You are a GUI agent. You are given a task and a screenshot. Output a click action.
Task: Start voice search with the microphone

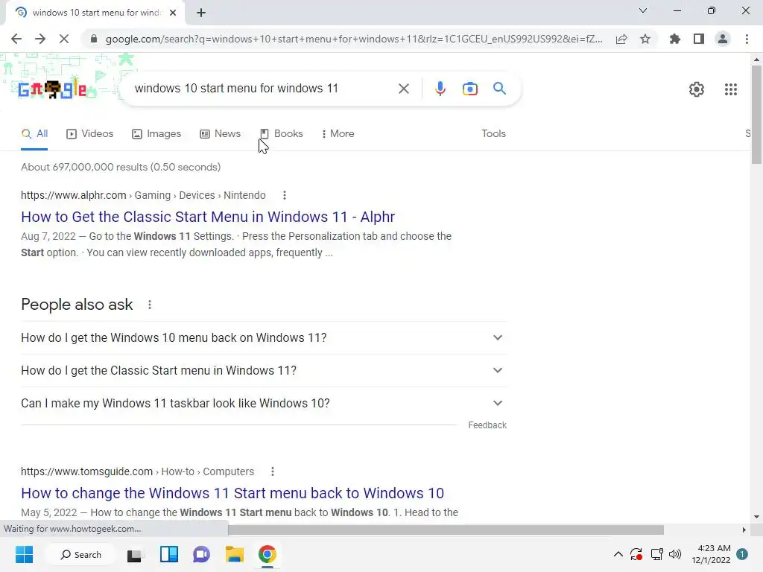[440, 89]
